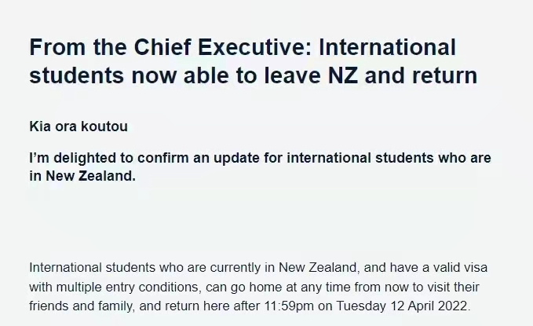Click the bold line starting 'I'm delighted to confirm'

pyautogui.click(x=260, y=158)
